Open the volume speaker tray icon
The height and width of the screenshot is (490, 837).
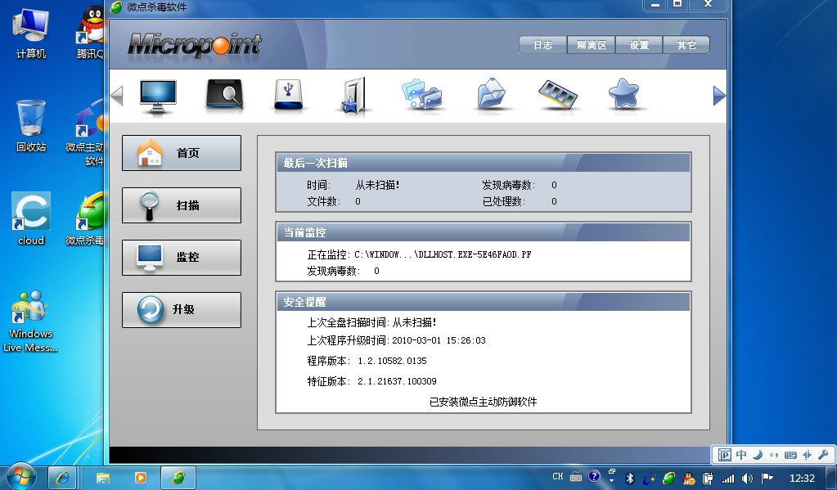(747, 479)
